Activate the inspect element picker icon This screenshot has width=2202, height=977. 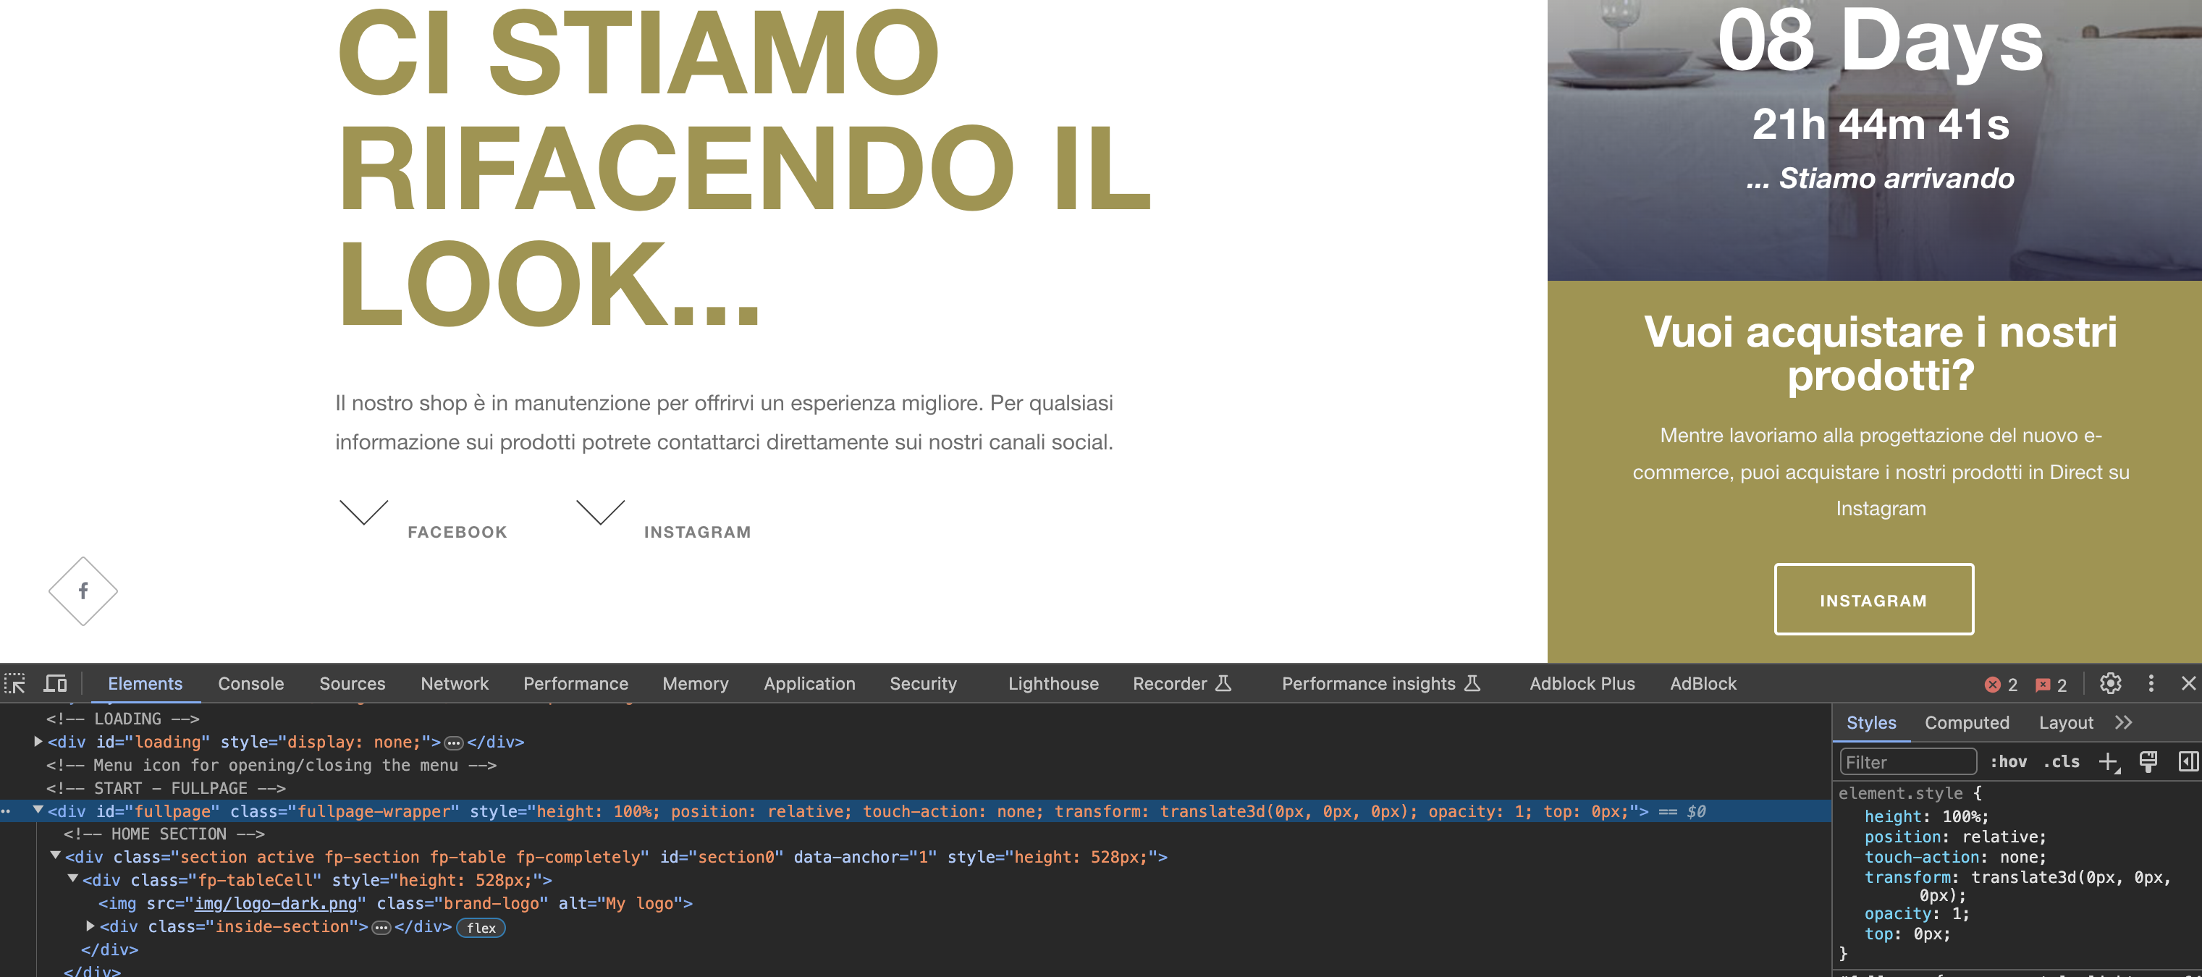click(15, 684)
